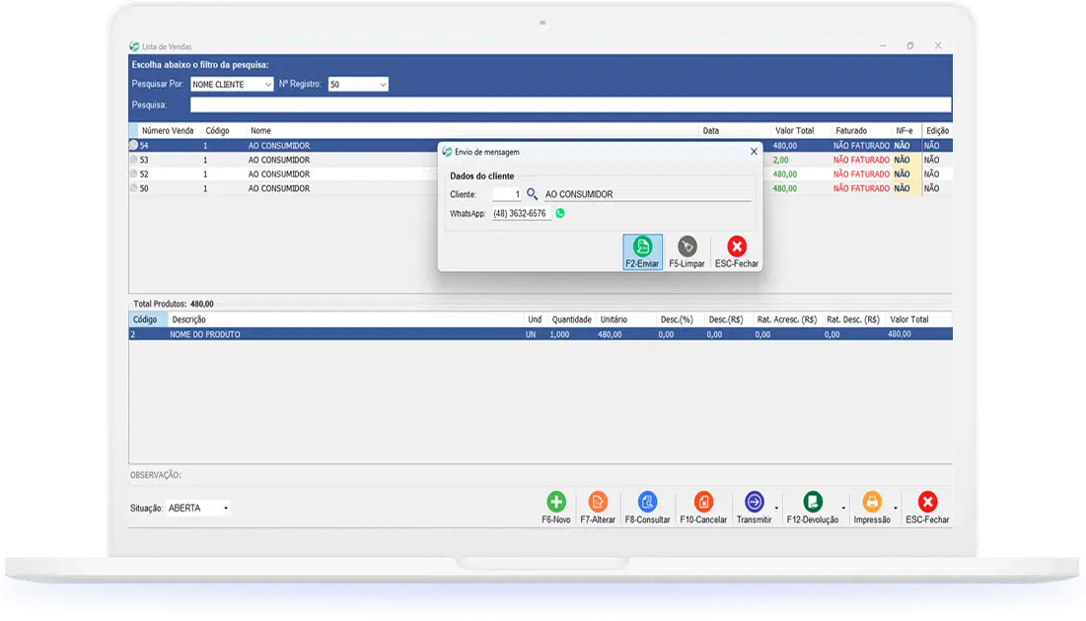Image resolution: width=1086 pixels, height=621 pixels.
Task: Select the radio marker for sale 53
Action: pyautogui.click(x=133, y=160)
